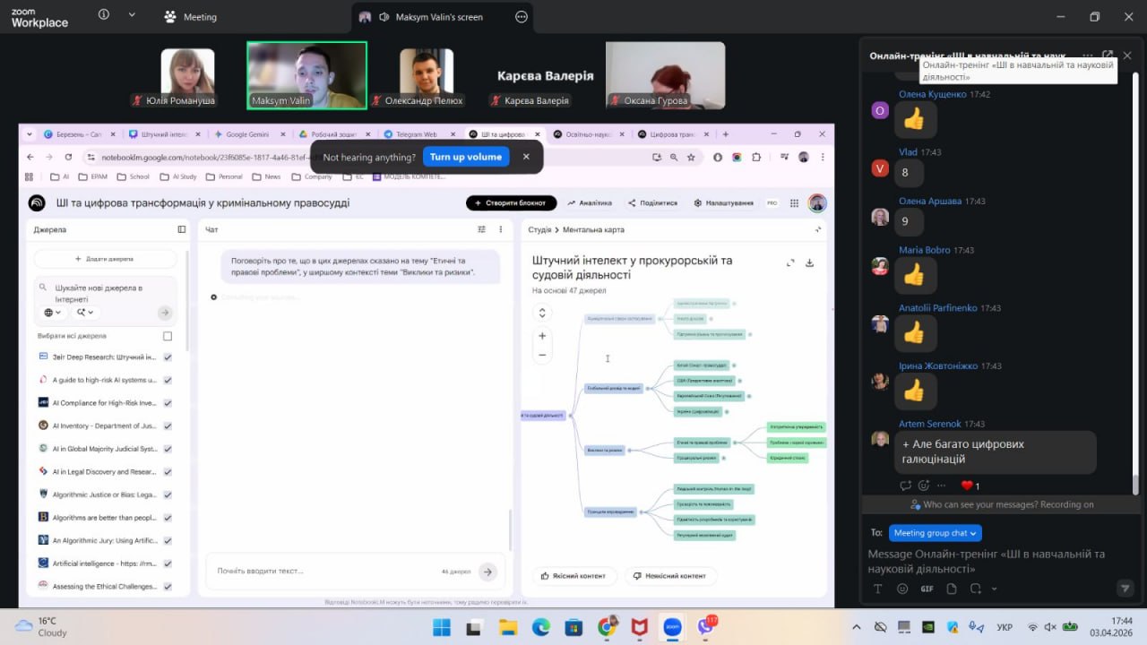Open the 'Meeting group chat' recipient dropdown
This screenshot has height=645, width=1147.
click(936, 533)
